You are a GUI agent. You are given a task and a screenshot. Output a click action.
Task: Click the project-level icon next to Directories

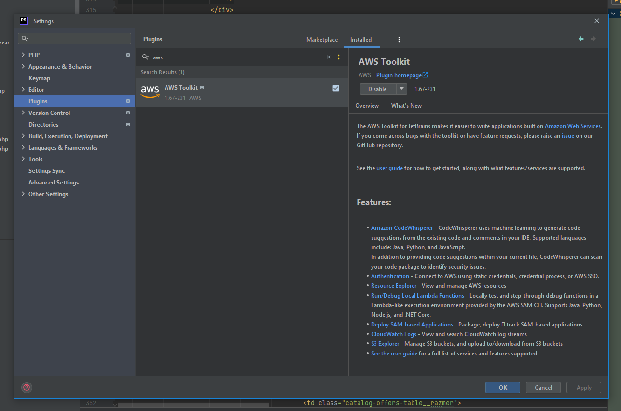pos(128,125)
